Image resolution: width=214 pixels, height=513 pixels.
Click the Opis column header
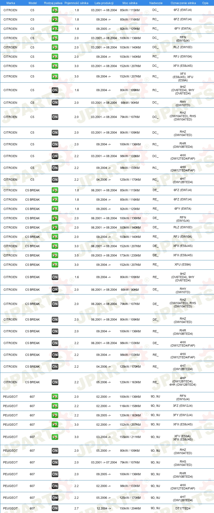pos(205,3)
